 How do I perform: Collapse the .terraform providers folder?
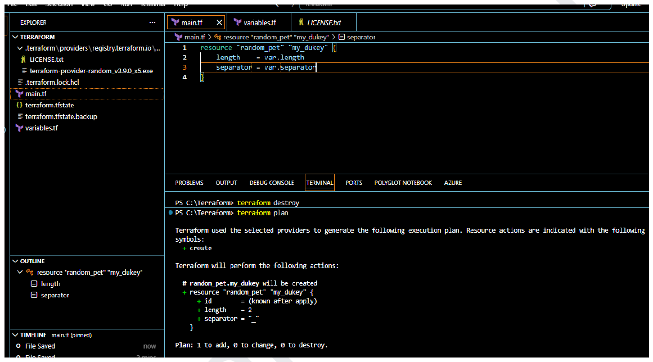20,48
